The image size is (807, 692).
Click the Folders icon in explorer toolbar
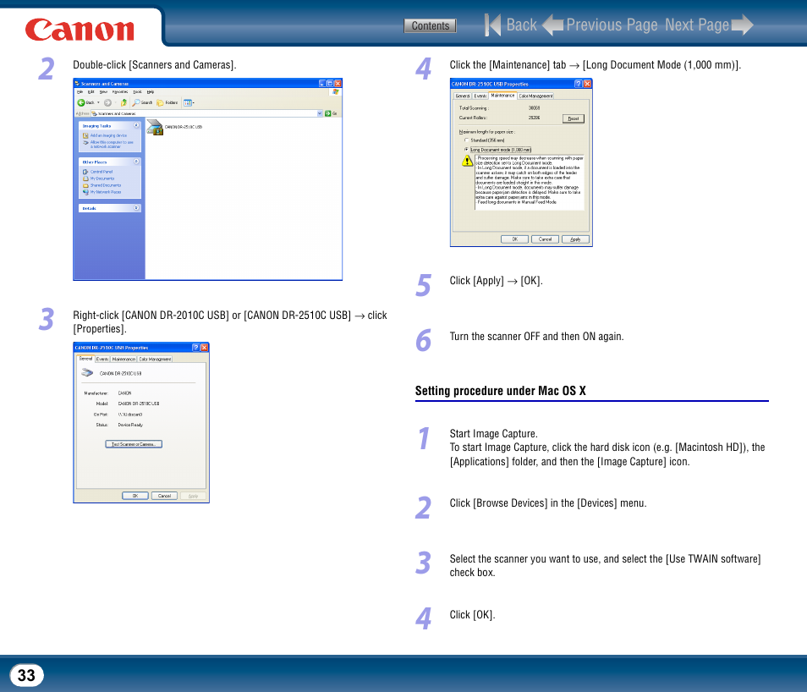160,102
